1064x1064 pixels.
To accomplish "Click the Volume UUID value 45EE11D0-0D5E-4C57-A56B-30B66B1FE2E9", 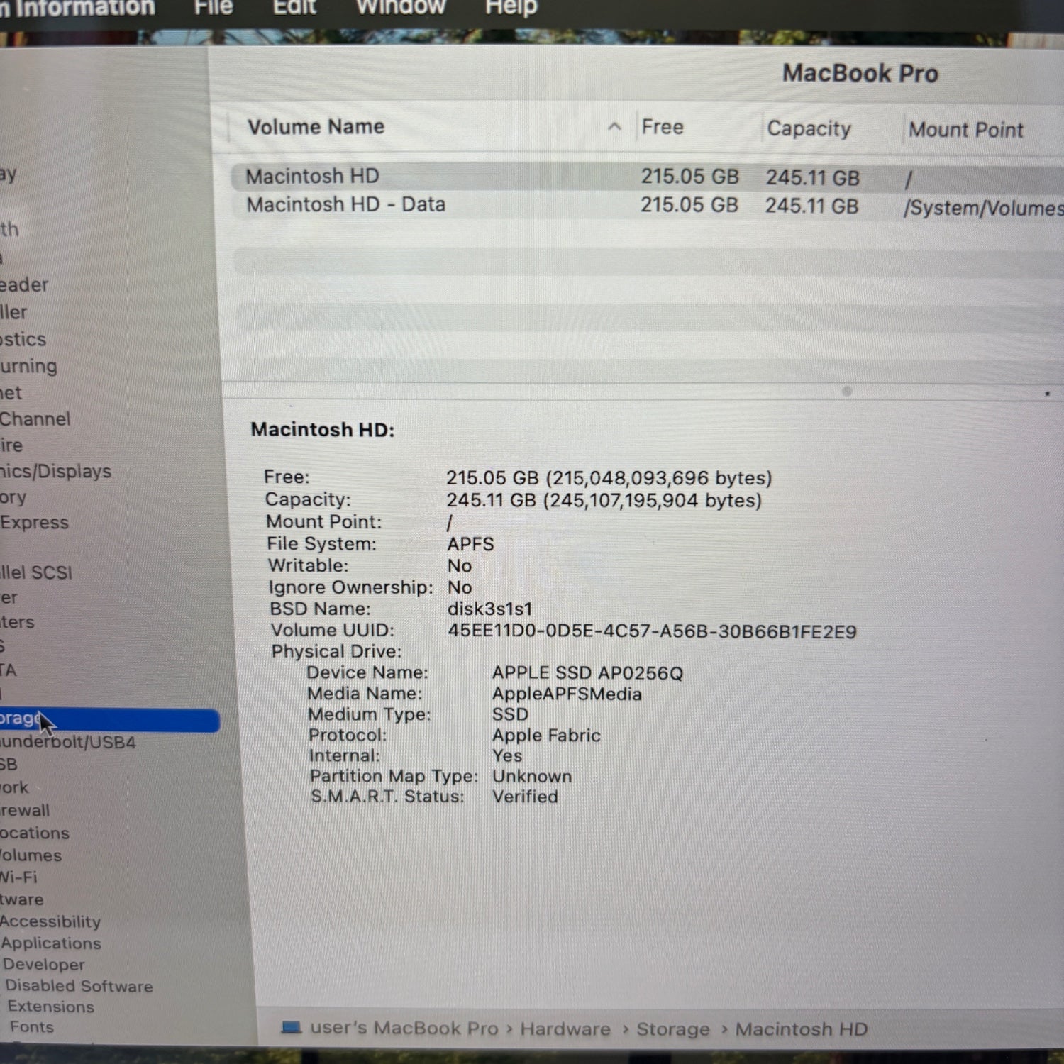I will click(652, 631).
